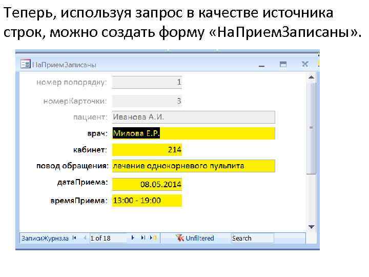This screenshot has width=369, height=277.
Task: Click the ЗаписиЖурнала label in navigation bar
Action: pos(45,239)
